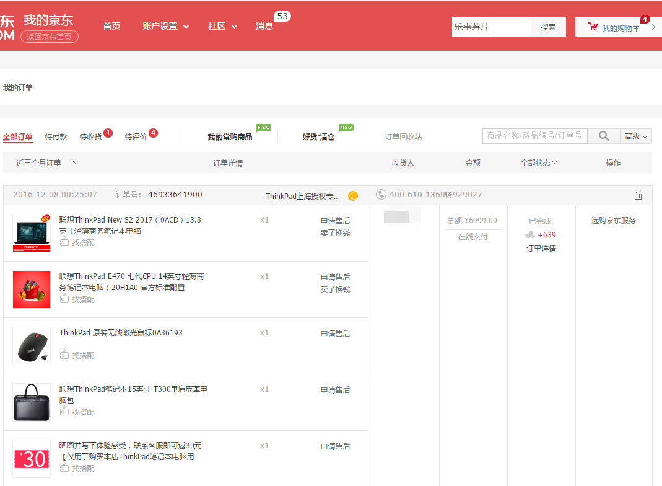This screenshot has height=486, width=662.
Task: Click phone number 400-610-1360转929027
Action: [x=436, y=195]
